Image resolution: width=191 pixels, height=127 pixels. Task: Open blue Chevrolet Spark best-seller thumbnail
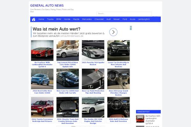42,79
